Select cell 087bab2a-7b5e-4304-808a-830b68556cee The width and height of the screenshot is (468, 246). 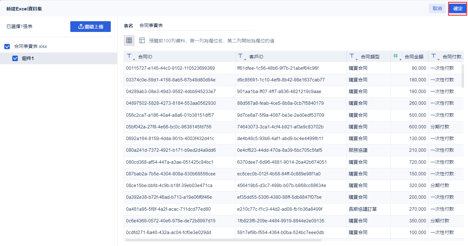pyautogui.click(x=180, y=174)
